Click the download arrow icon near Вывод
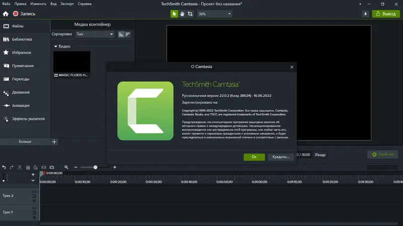 [x=366, y=14]
